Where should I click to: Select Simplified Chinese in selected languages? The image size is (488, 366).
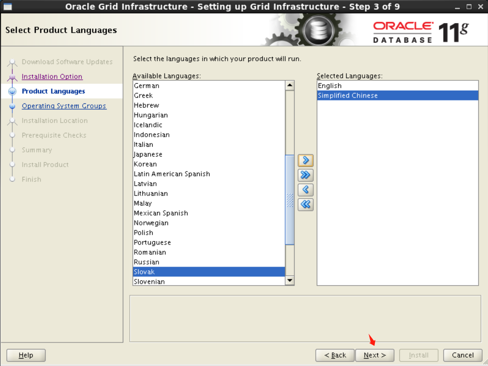[397, 96]
